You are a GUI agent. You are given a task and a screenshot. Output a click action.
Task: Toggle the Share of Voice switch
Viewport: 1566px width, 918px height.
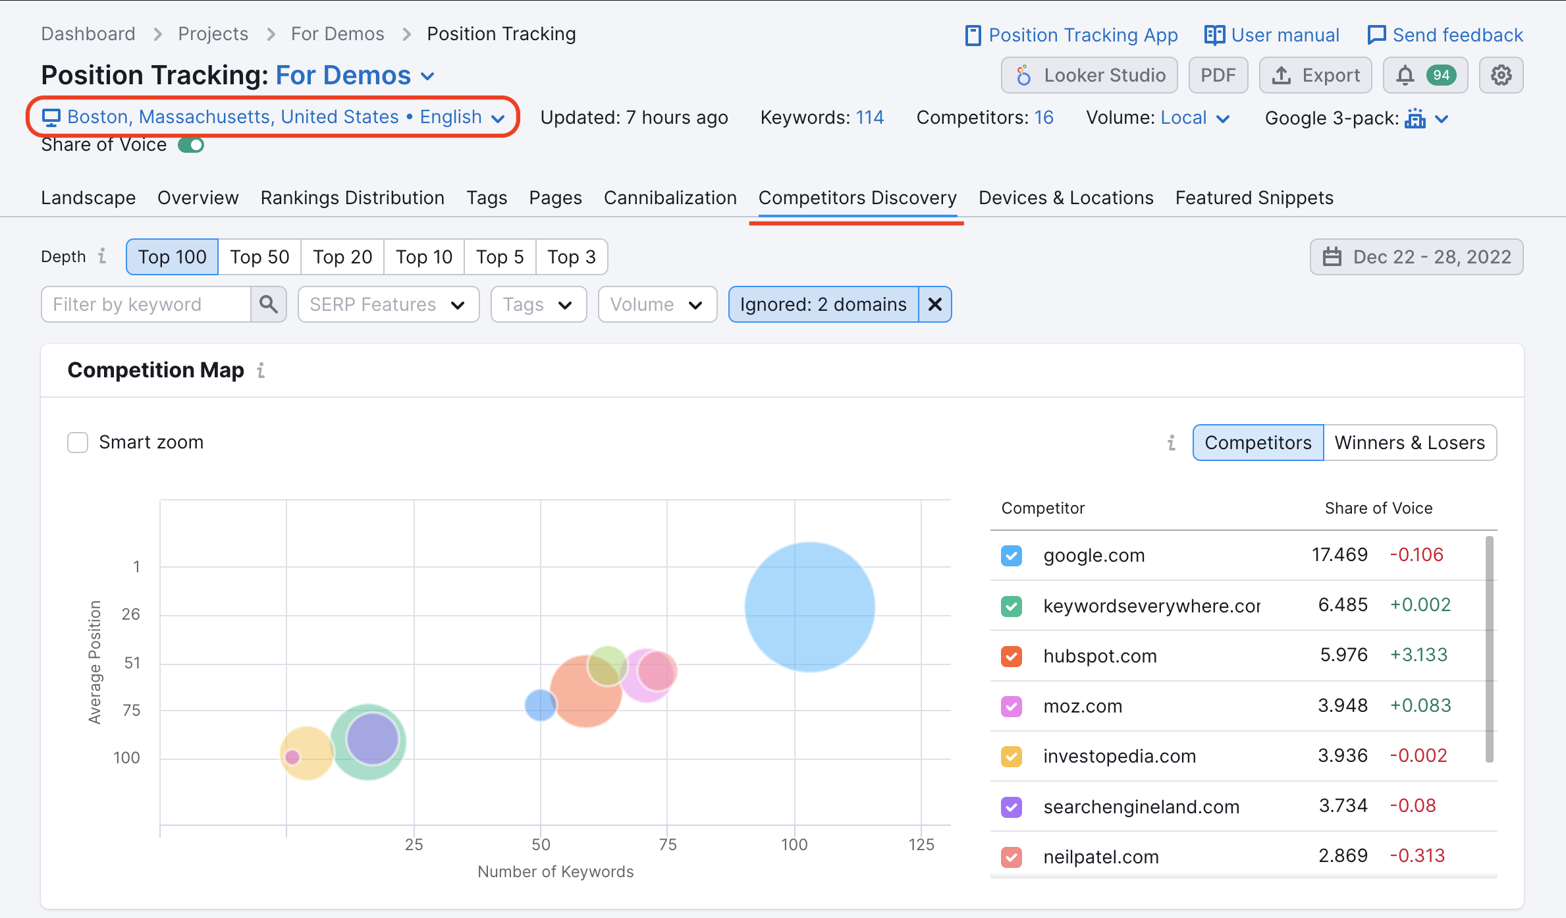click(191, 145)
